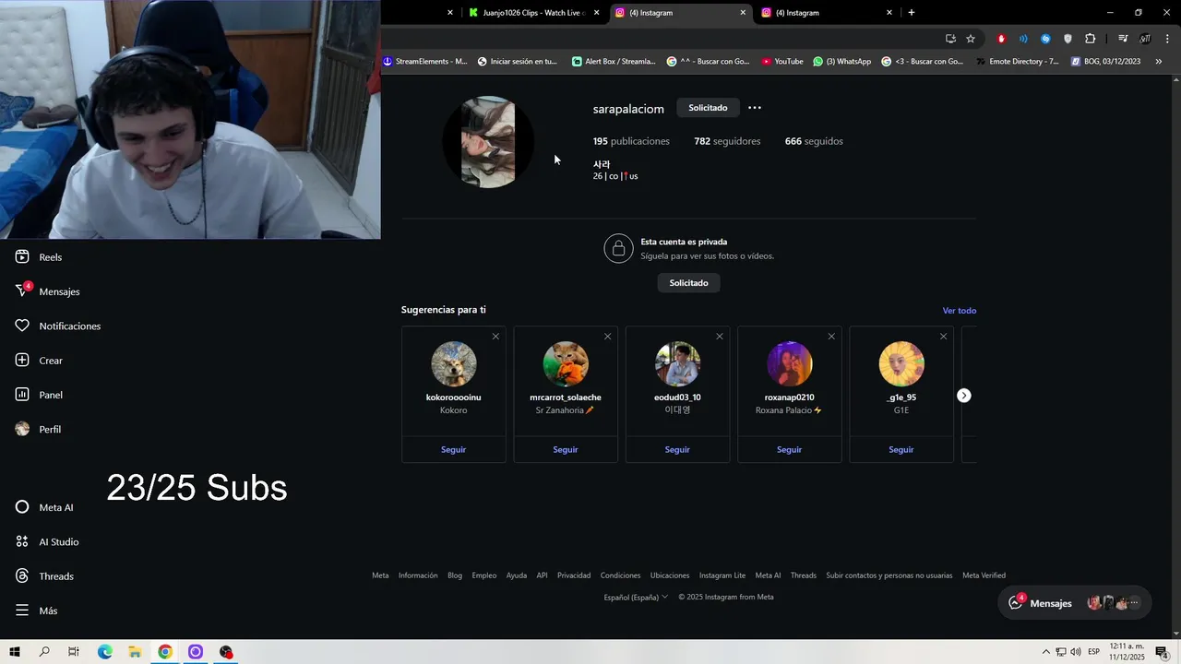Open the shield extension icon
The image size is (1181, 664).
[x=1068, y=39]
